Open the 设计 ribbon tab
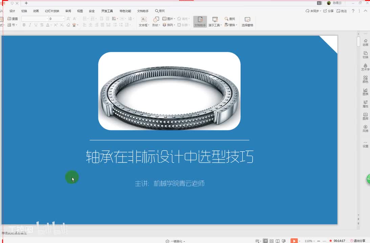 12,11
